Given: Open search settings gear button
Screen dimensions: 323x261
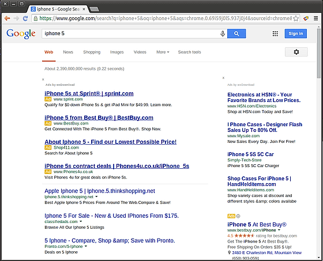Looking at the screenshot, I should click(296, 52).
